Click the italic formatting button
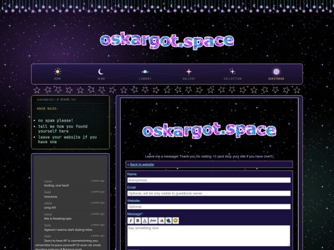 (131, 220)
